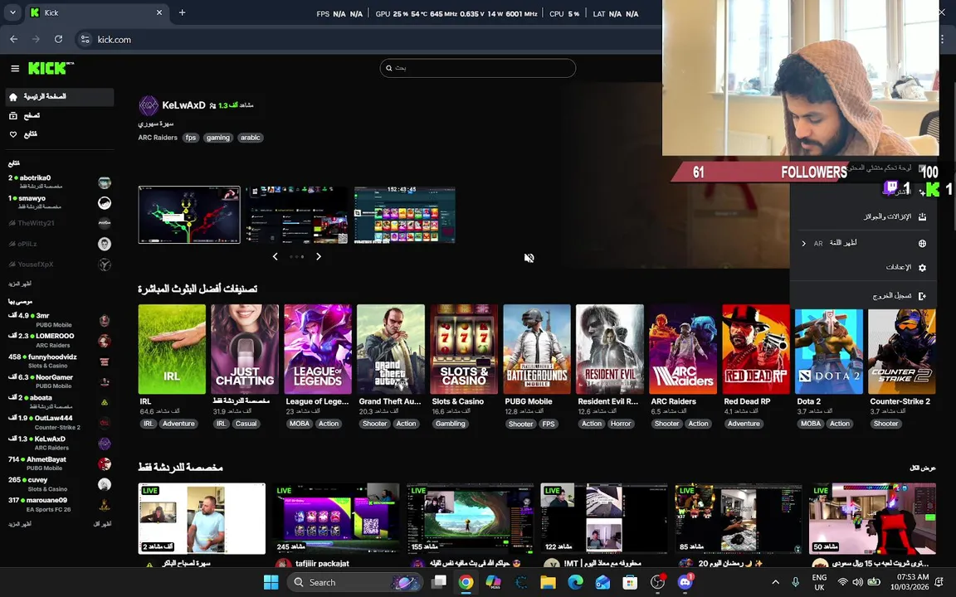Open live stream with 50 viewers
Screen dimensions: 956x597
[x=872, y=518]
